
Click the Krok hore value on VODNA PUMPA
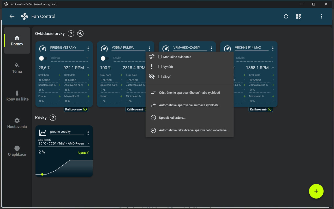109,80
